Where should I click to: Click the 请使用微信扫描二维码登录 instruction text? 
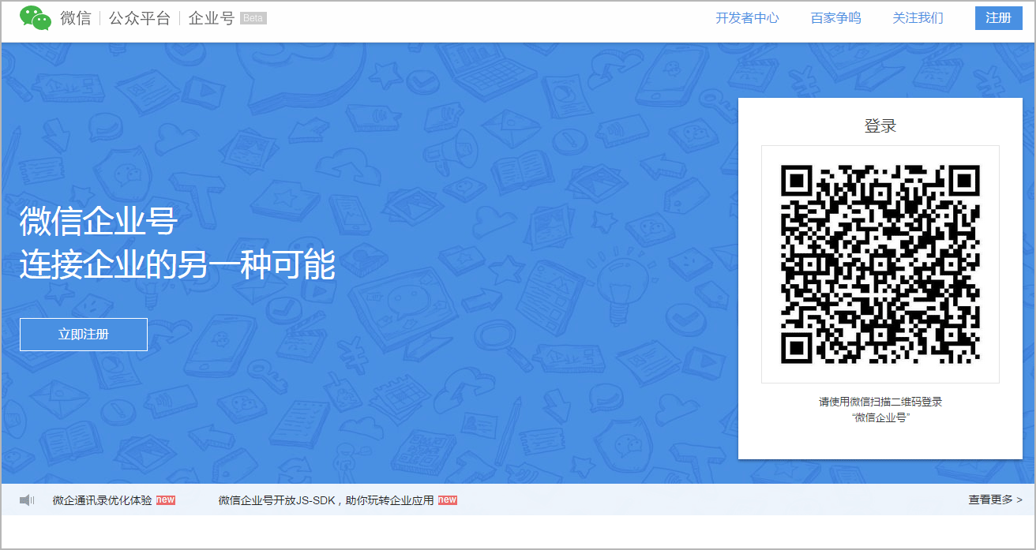point(880,402)
